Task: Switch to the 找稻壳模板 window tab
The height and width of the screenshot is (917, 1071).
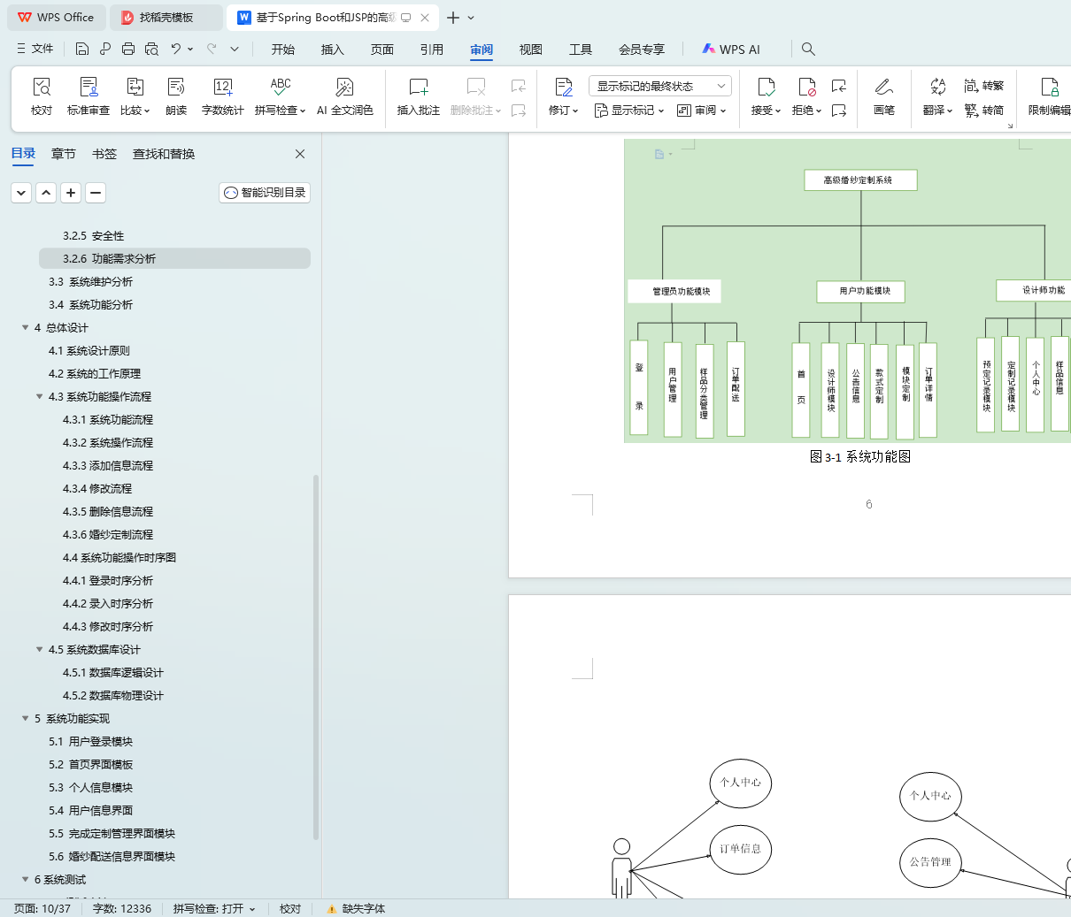Action: tap(167, 18)
